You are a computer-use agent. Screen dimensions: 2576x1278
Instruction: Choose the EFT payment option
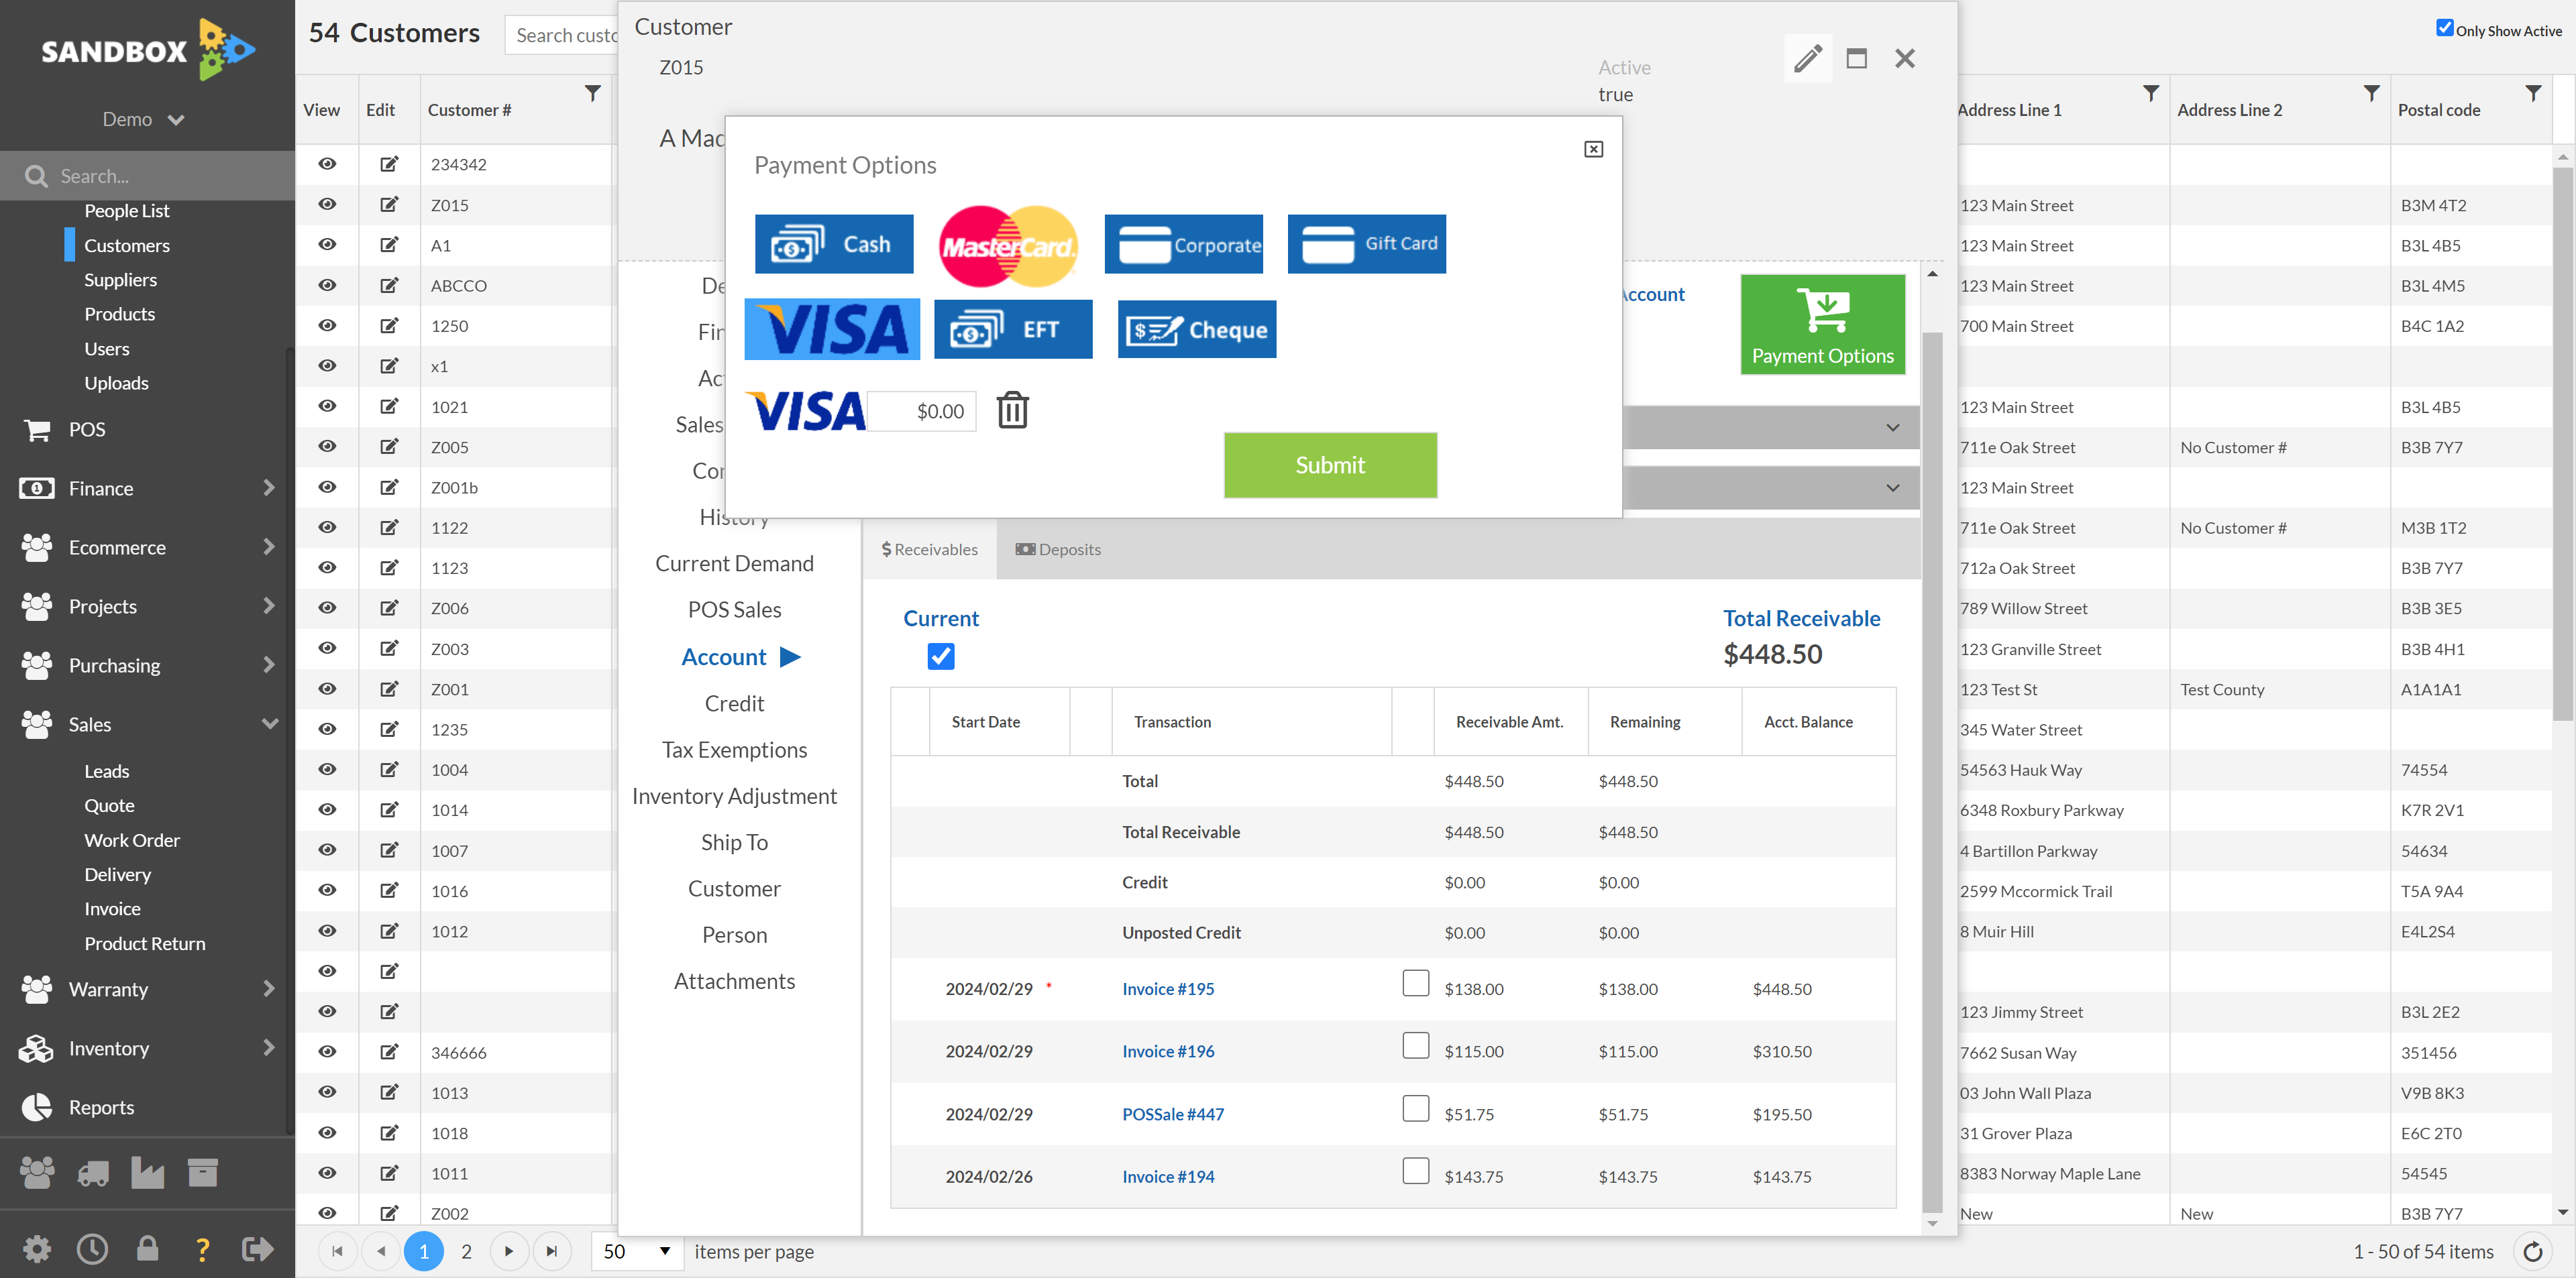1013,329
